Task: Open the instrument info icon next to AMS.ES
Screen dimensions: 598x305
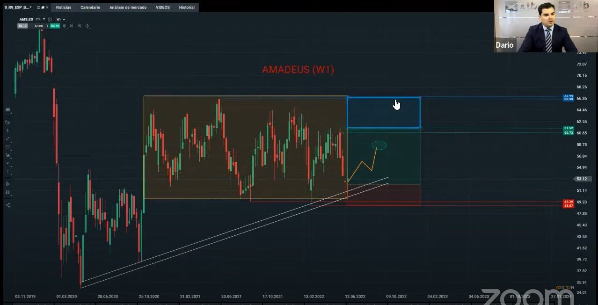Action: 50,19
